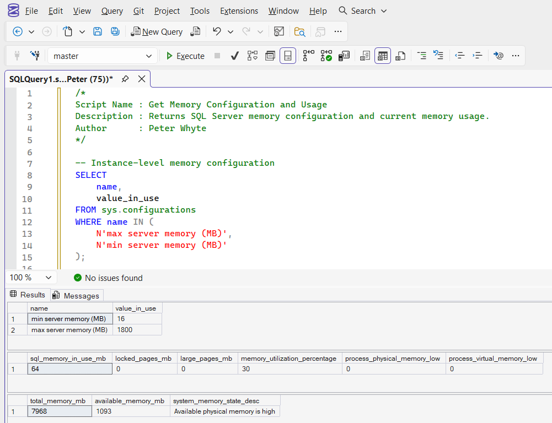552x423 pixels.
Task: Click the Decrease Indent icon
Action: pyautogui.click(x=460, y=56)
